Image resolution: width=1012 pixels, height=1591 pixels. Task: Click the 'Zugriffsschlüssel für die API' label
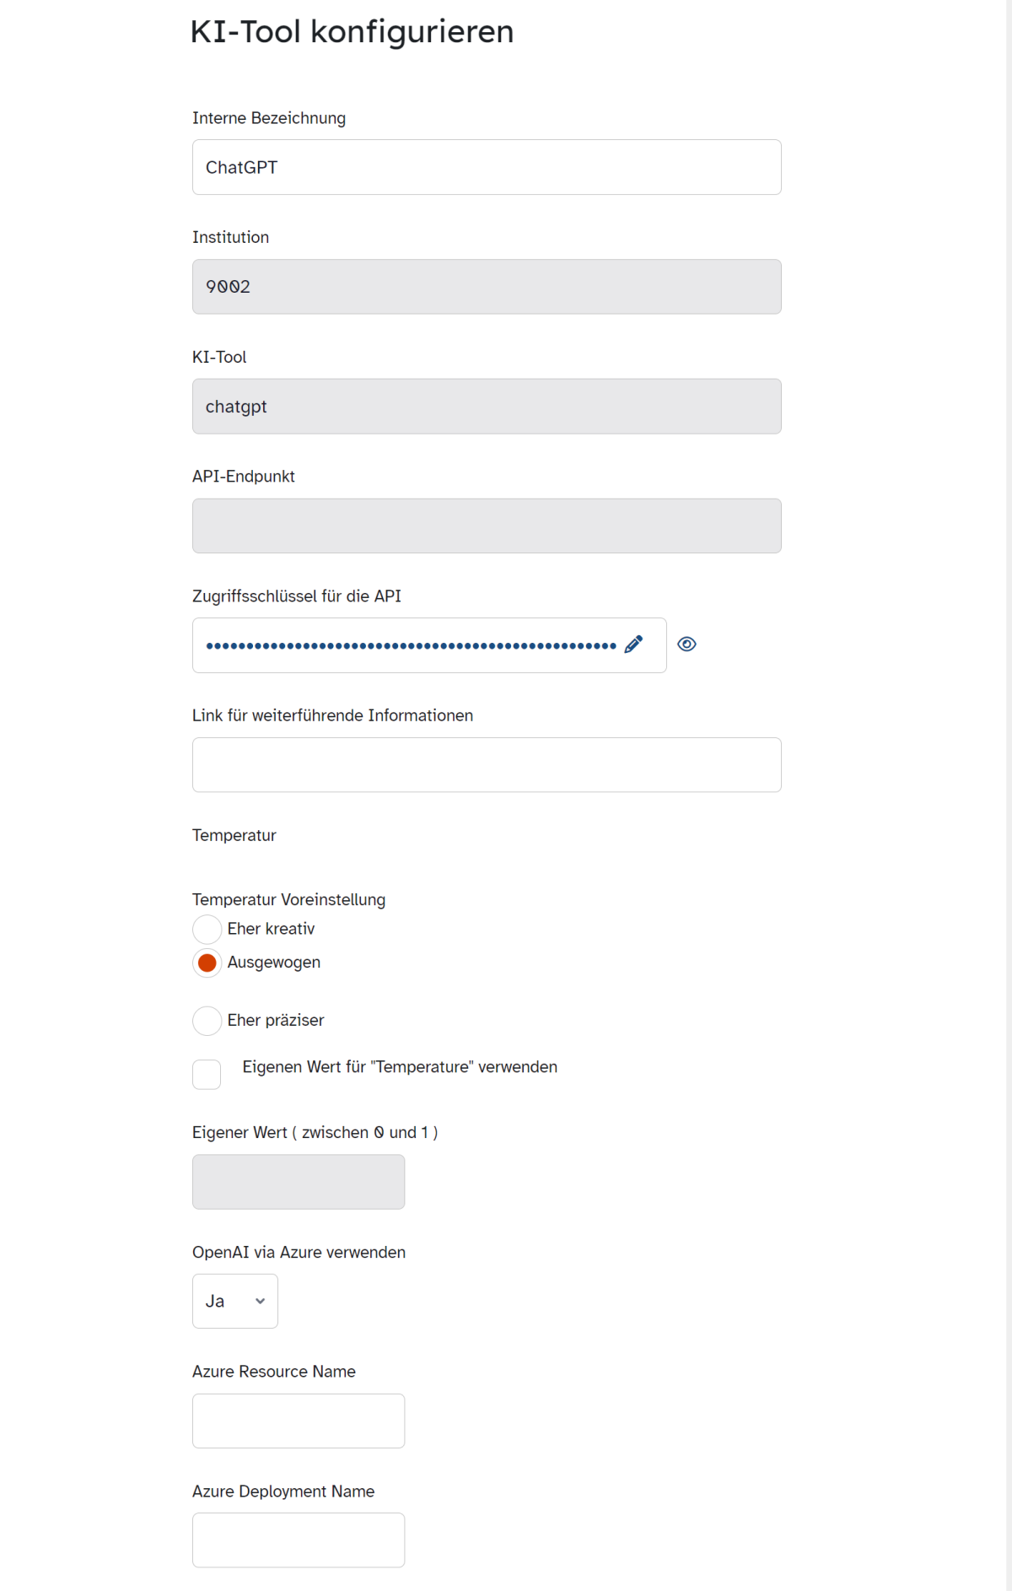click(297, 596)
